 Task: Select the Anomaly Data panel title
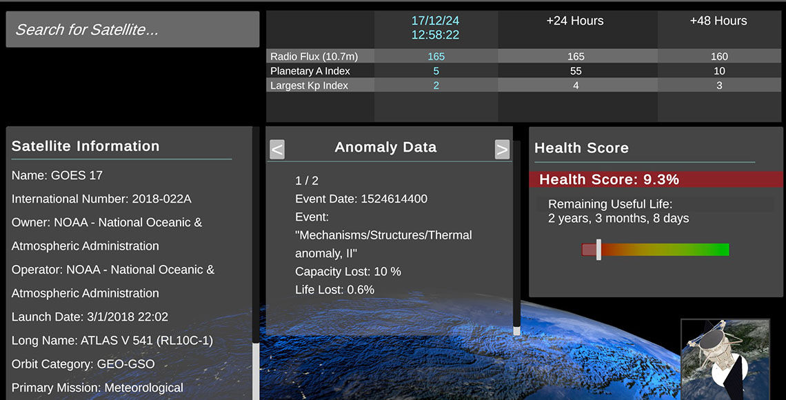[385, 147]
